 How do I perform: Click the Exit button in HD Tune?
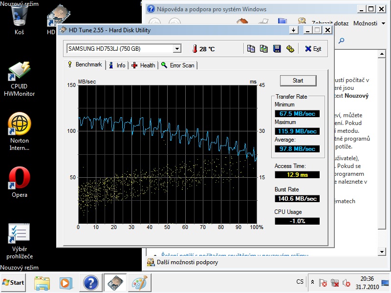pos(313,48)
